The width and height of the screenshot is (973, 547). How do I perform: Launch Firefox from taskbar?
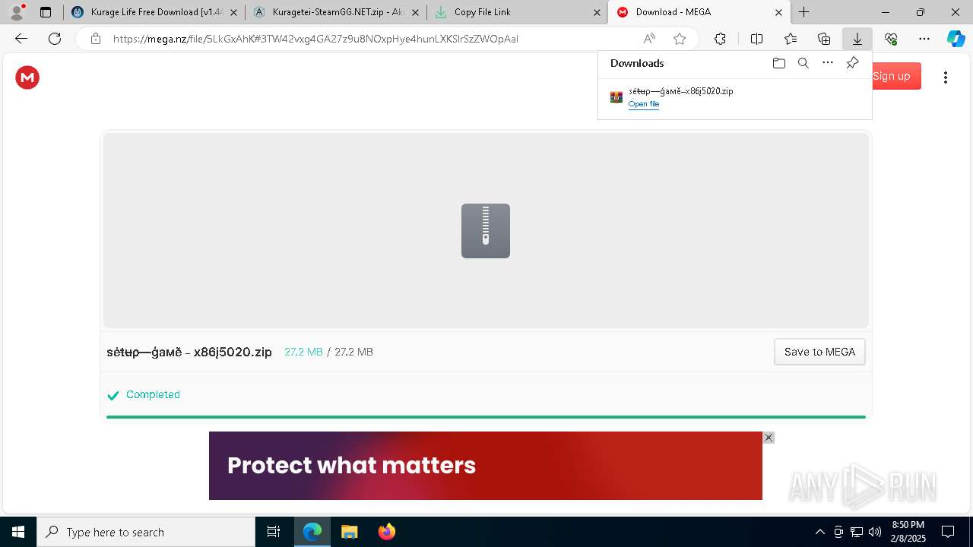click(x=387, y=532)
